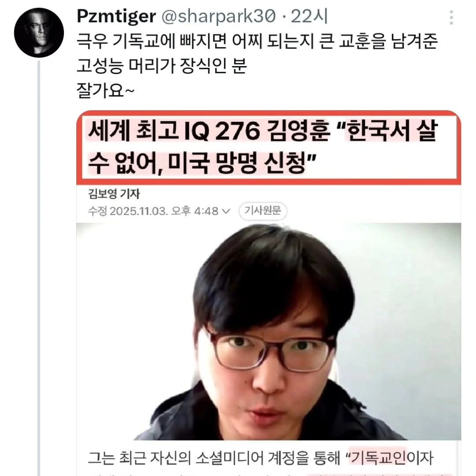Click the article sentence starting 그는 최근 자신의

[x=260, y=458]
